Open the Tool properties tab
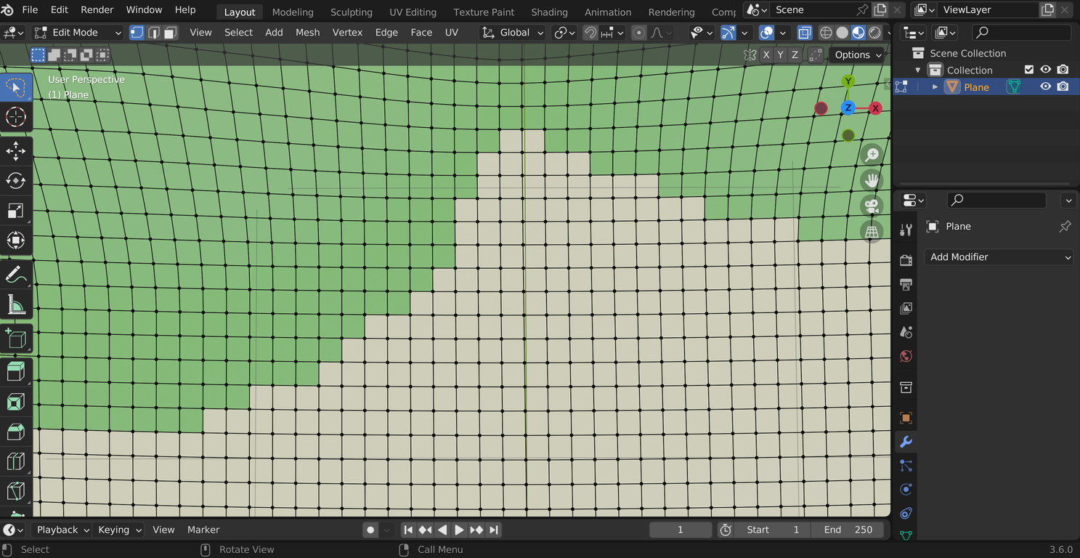This screenshot has height=558, width=1080. click(906, 230)
